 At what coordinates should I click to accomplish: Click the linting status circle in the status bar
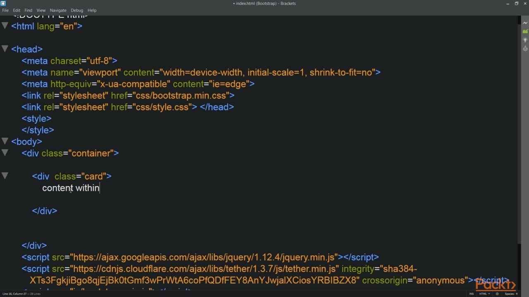pyautogui.click(x=497, y=294)
